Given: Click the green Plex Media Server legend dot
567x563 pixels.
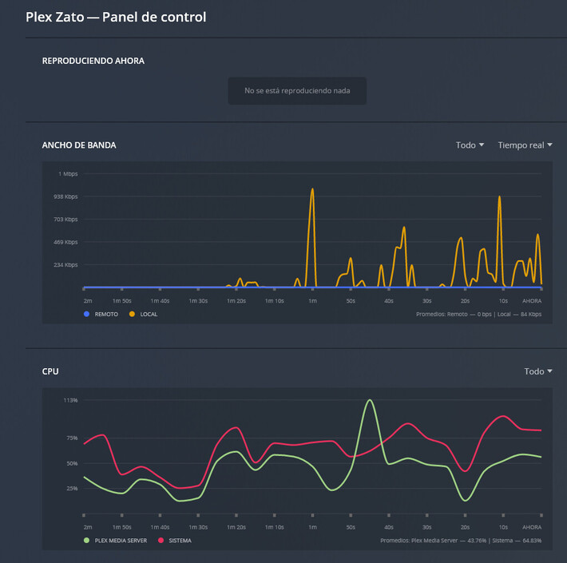Looking at the screenshot, I should pyautogui.click(x=86, y=540).
